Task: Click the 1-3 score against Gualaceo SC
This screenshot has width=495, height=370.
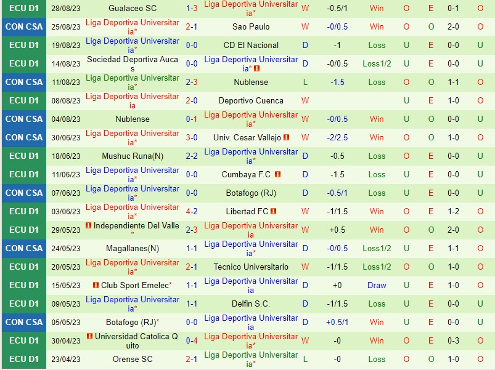Action: click(x=190, y=9)
